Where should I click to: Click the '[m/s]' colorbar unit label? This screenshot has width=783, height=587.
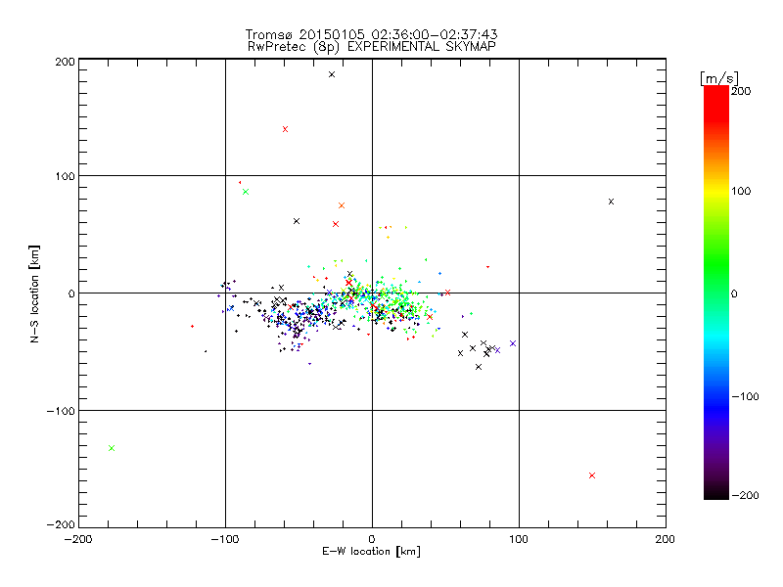[x=718, y=78]
